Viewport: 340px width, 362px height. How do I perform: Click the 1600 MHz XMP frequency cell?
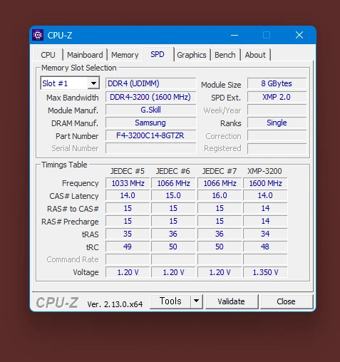click(x=265, y=183)
